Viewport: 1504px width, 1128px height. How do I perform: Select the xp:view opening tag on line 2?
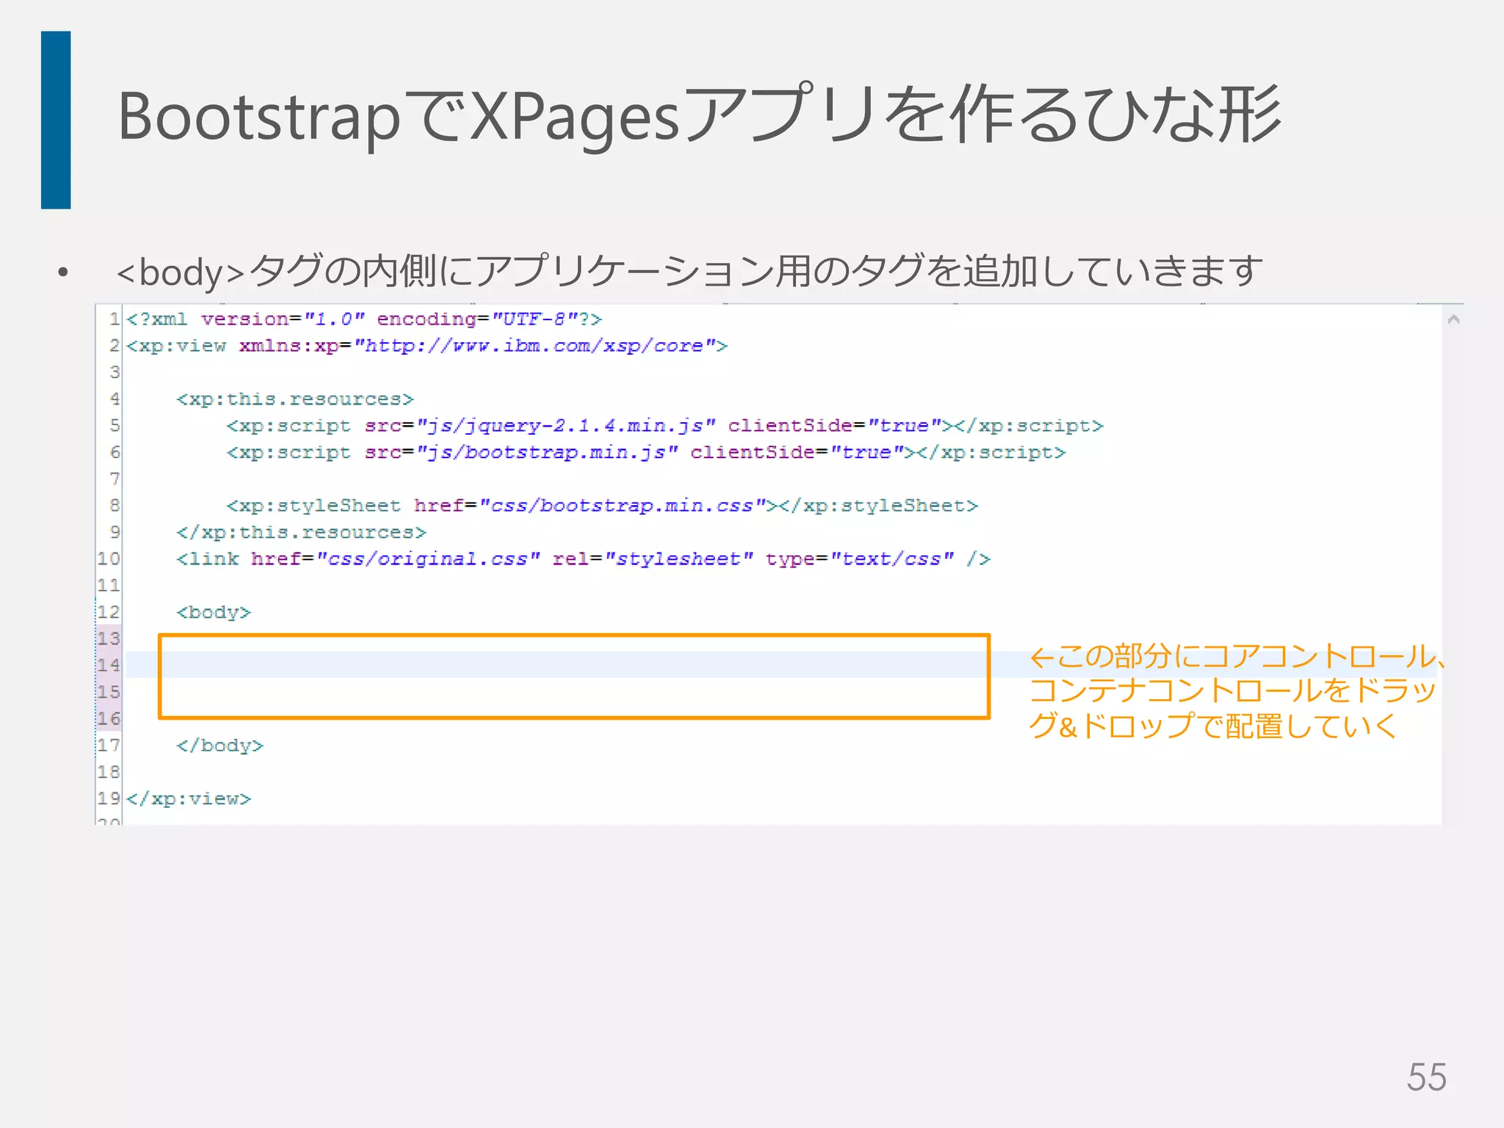(427, 346)
